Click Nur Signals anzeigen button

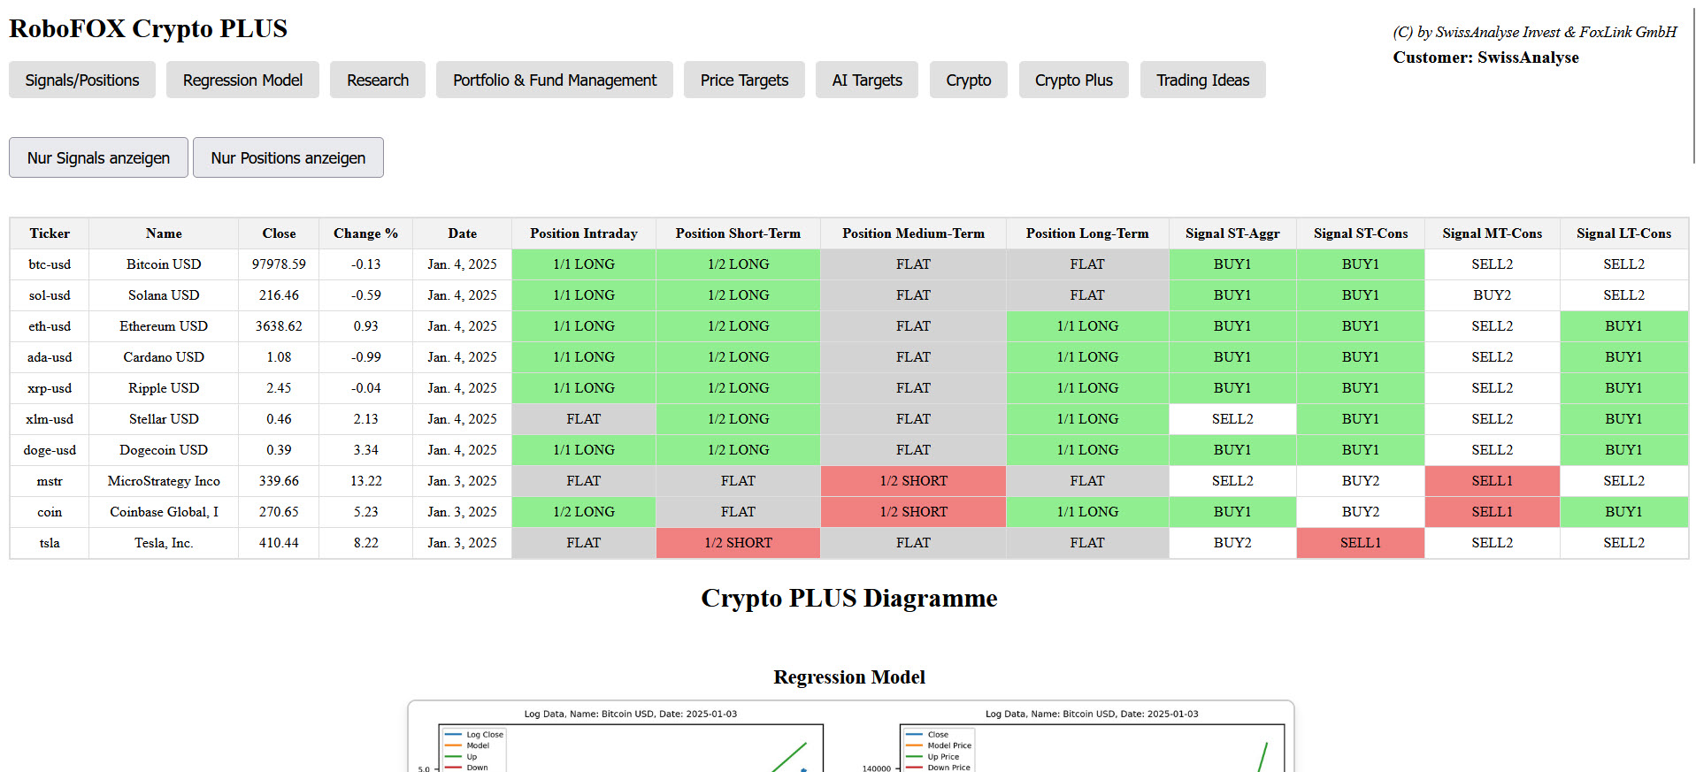point(98,157)
